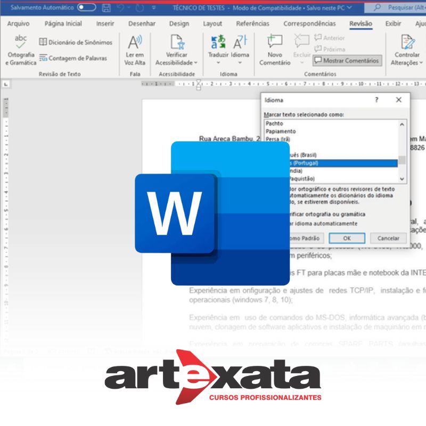Click the Controlar Alterações icon
Screen dimensions: 426x426
point(407,43)
